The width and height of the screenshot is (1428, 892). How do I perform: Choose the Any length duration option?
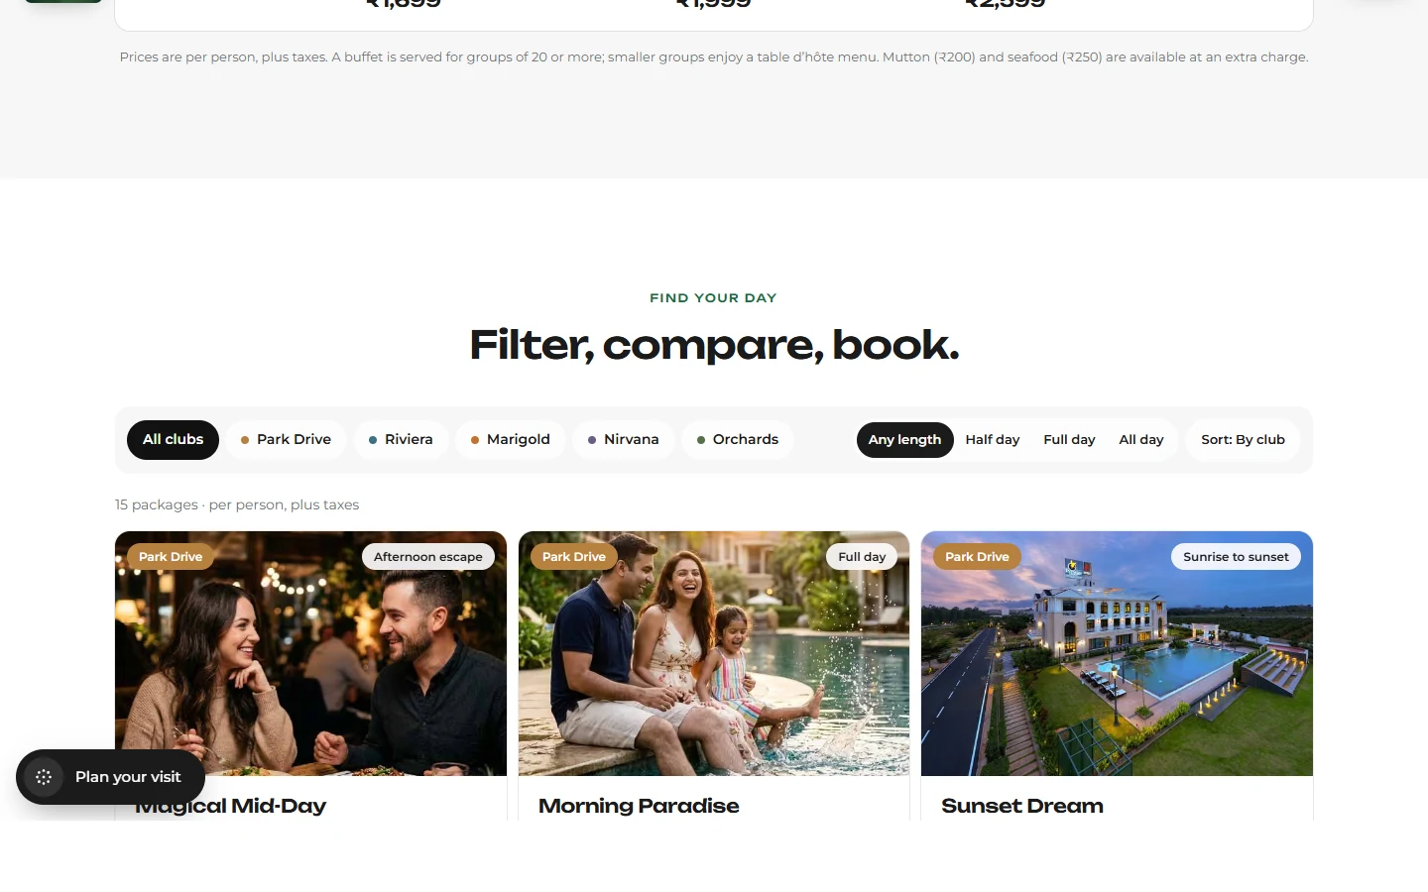(904, 439)
